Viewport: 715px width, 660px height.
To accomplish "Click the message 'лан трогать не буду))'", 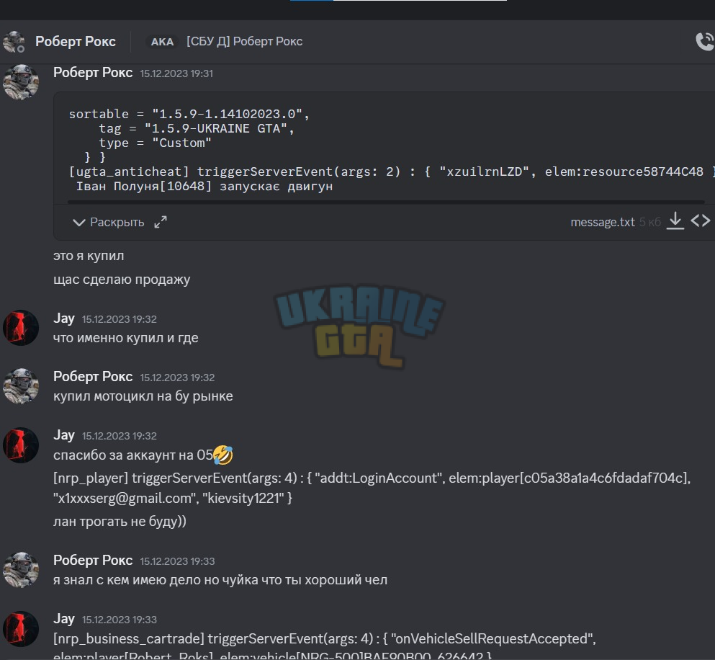I will tap(120, 521).
